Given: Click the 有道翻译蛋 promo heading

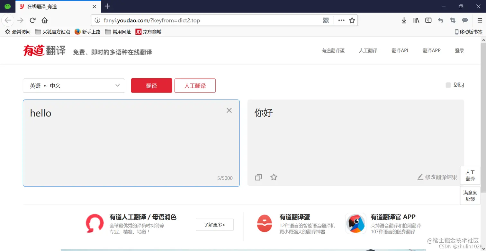Looking at the screenshot, I should (x=294, y=217).
